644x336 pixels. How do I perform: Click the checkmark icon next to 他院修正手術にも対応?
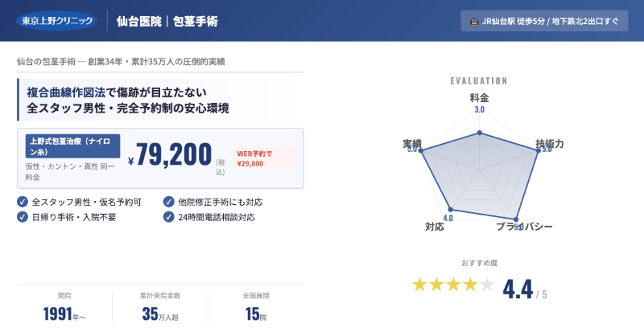169,202
